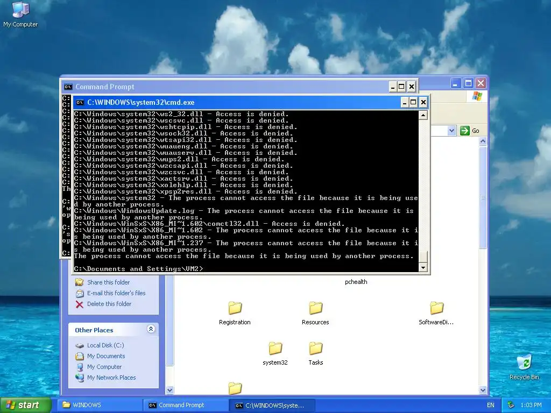Go to My Network Places

pos(111,378)
